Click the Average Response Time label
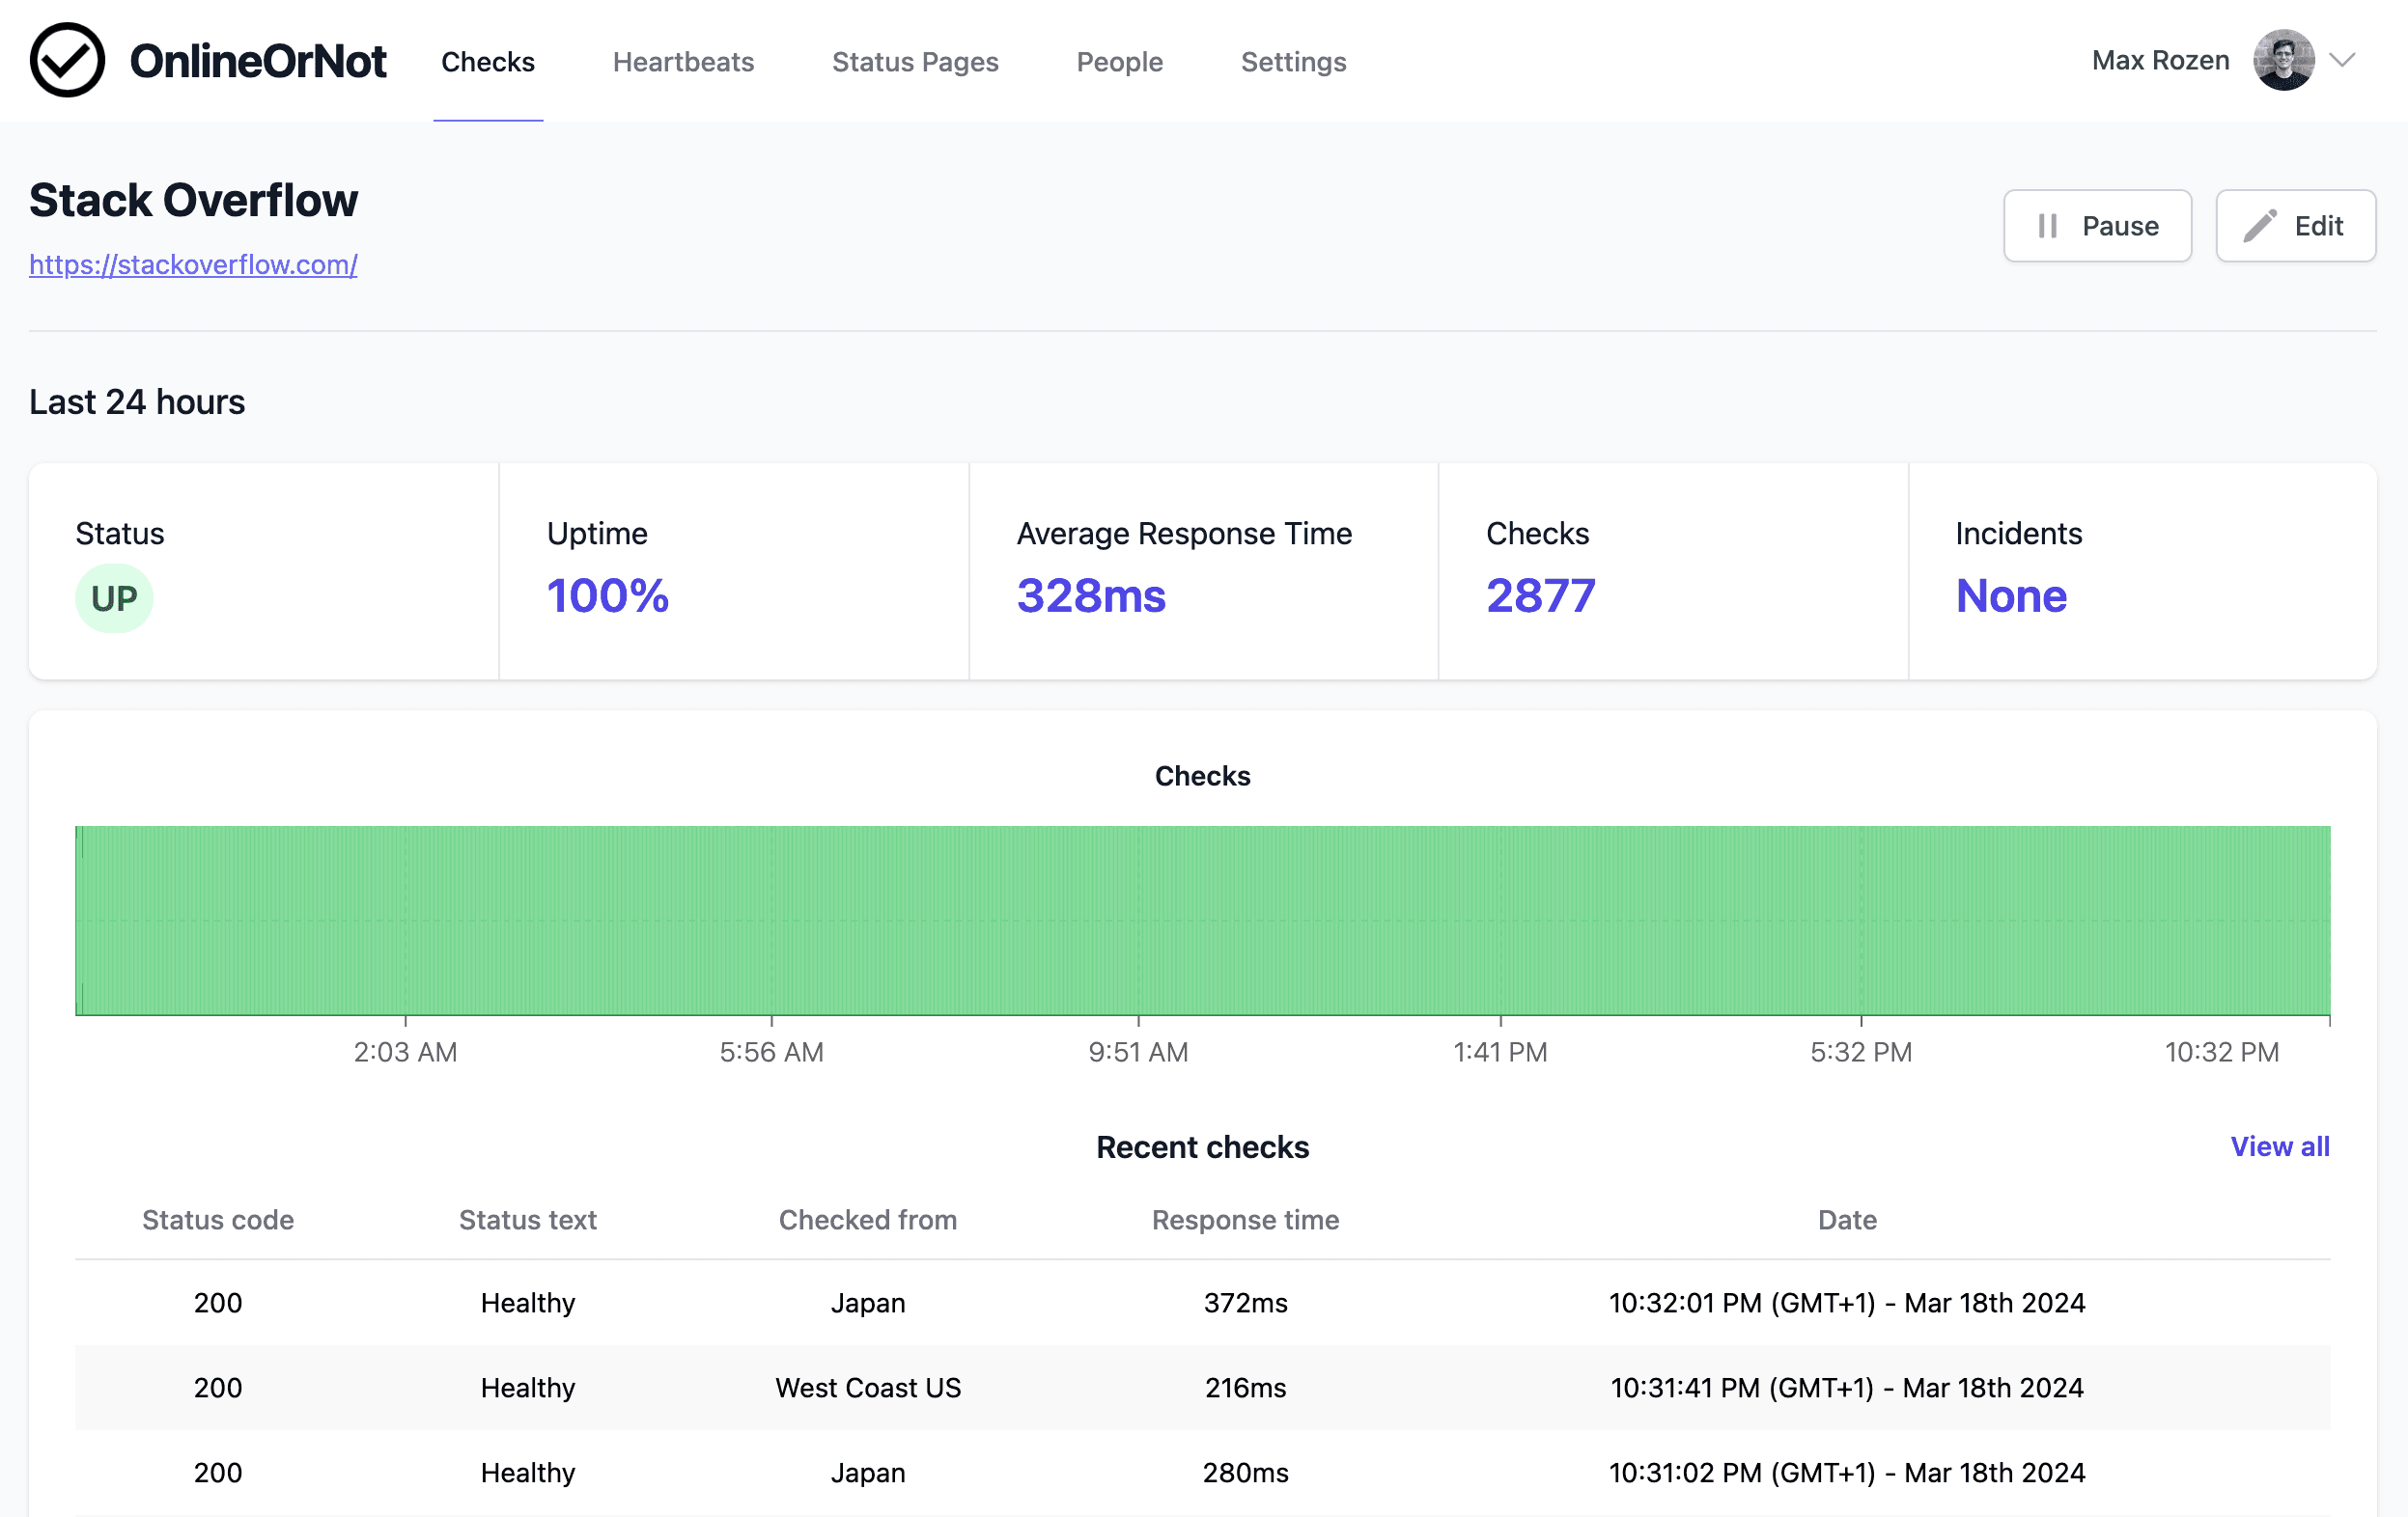The height and width of the screenshot is (1517, 2408). pos(1184,534)
